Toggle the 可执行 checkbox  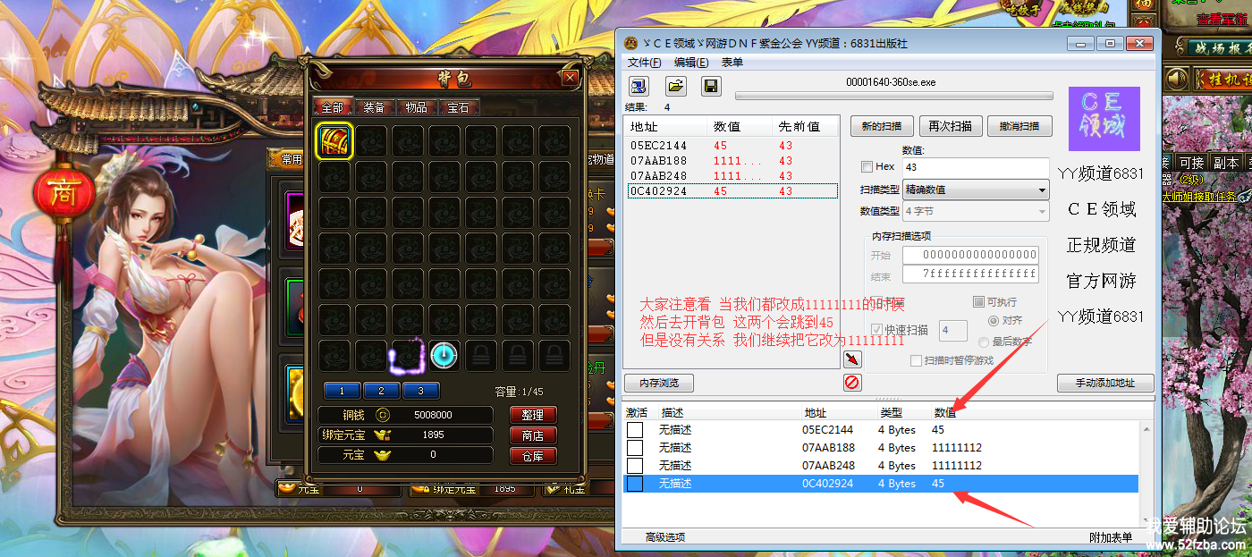coord(978,302)
